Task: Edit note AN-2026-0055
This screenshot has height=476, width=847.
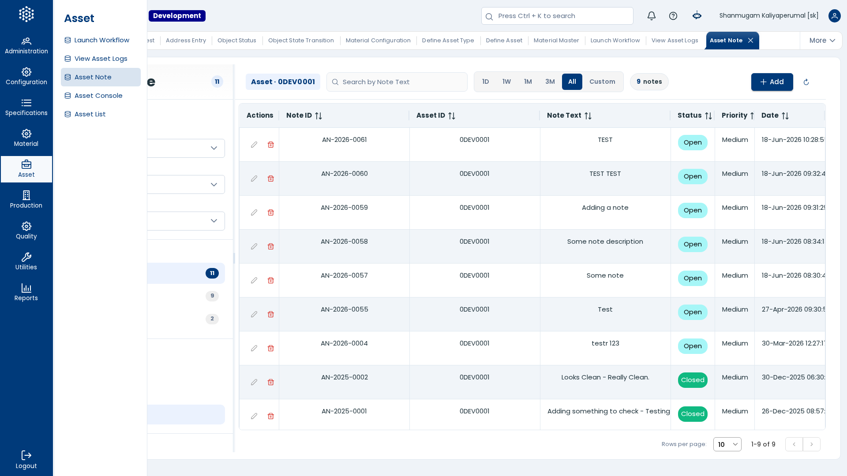Action: point(254,314)
